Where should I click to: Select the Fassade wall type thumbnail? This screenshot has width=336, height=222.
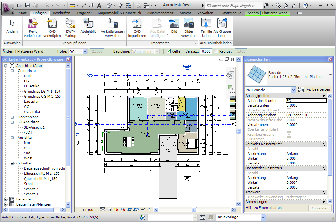256,74
